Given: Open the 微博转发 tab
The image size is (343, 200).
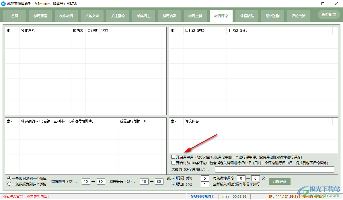Looking at the screenshot, I should click(169, 16).
